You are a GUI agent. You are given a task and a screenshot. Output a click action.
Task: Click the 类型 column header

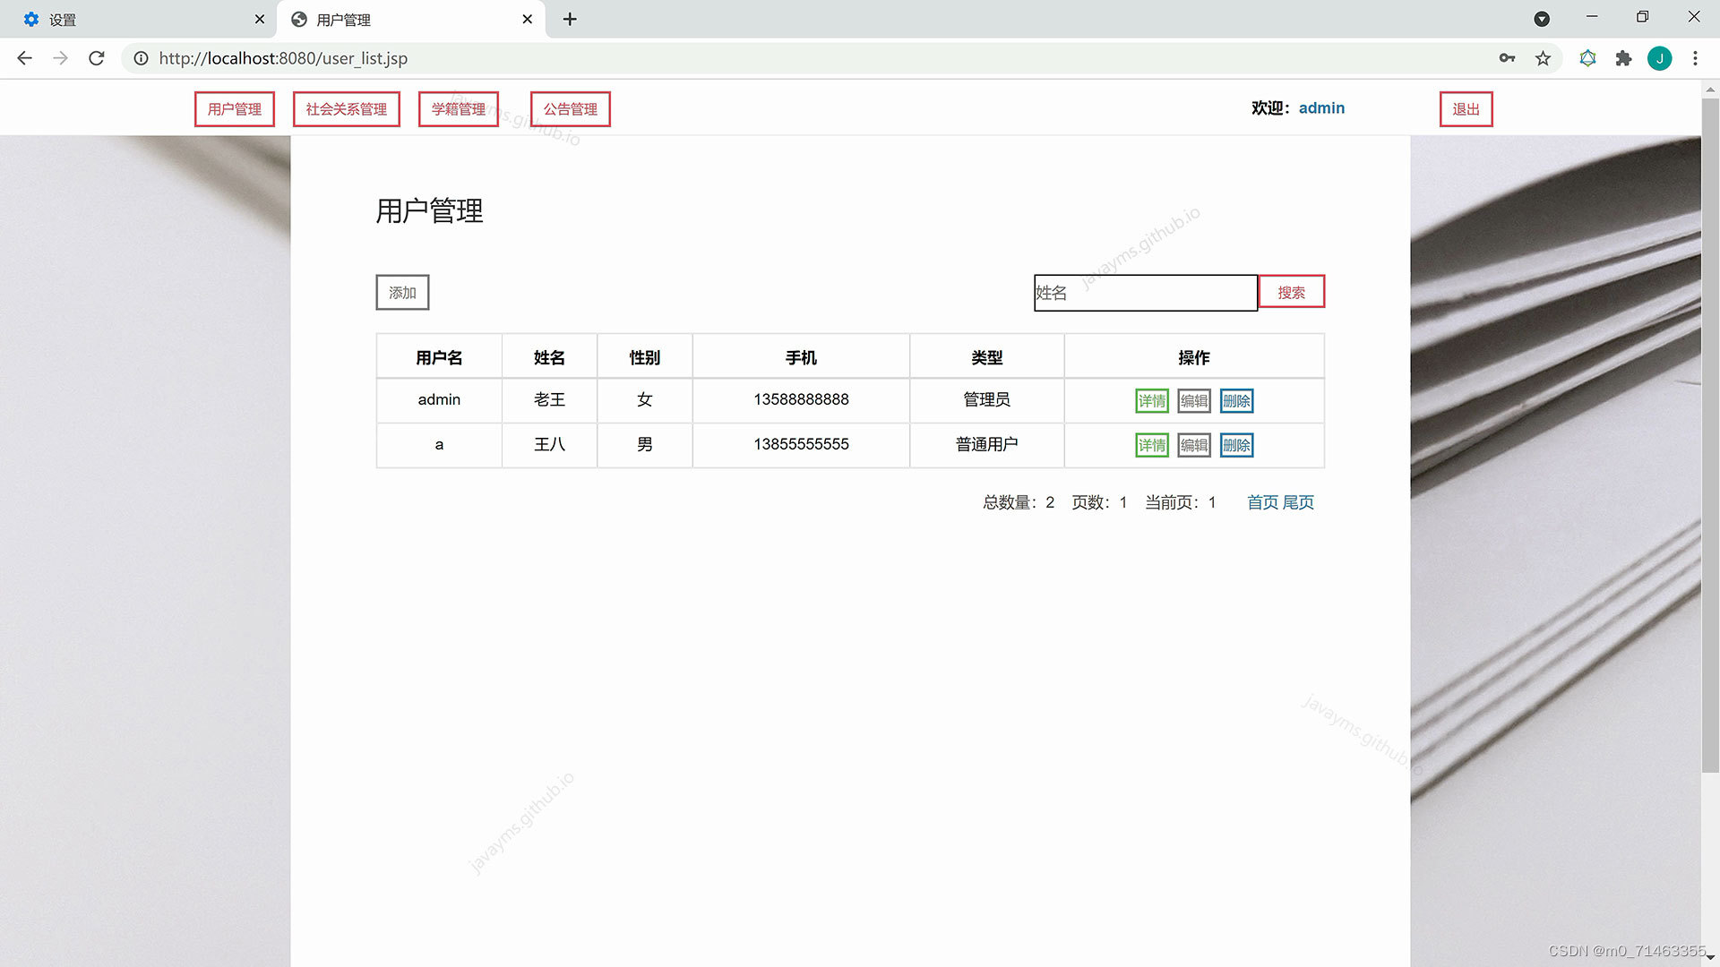[x=986, y=357]
